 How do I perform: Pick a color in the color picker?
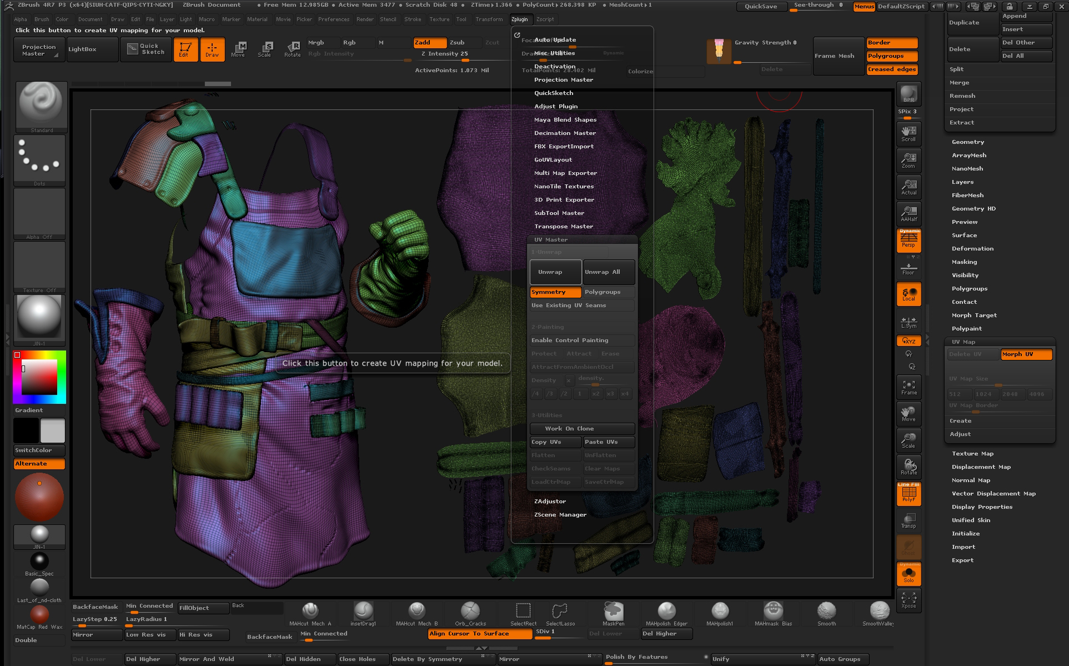39,377
